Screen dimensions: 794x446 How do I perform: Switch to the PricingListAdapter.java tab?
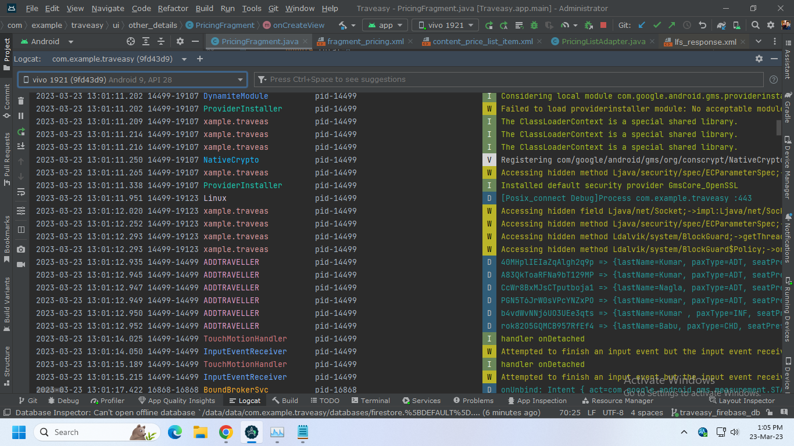click(603, 42)
